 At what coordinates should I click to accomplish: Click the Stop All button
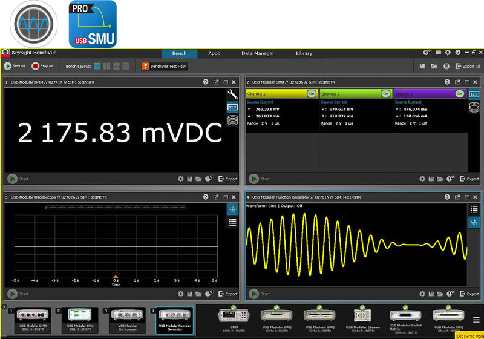tap(42, 66)
